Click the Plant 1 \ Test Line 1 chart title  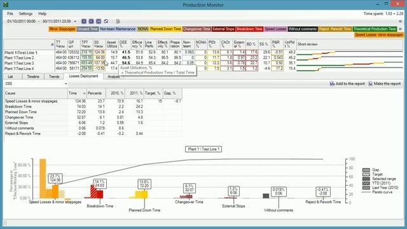(203, 149)
